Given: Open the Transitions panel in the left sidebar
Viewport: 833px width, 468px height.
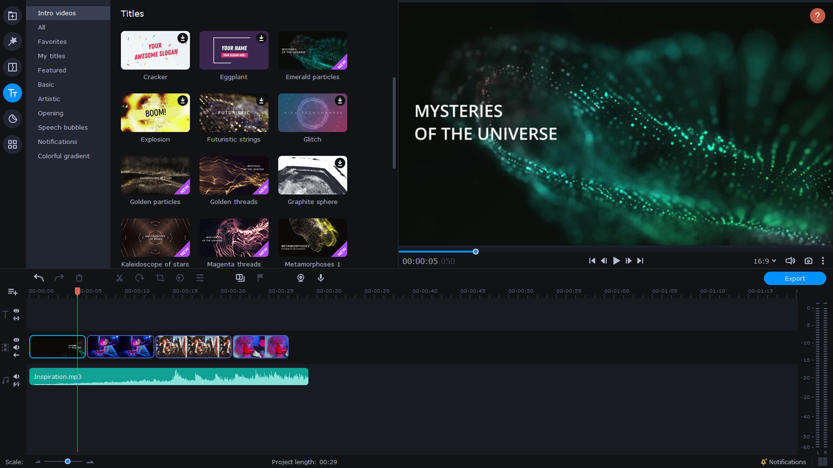Looking at the screenshot, I should pyautogui.click(x=13, y=67).
